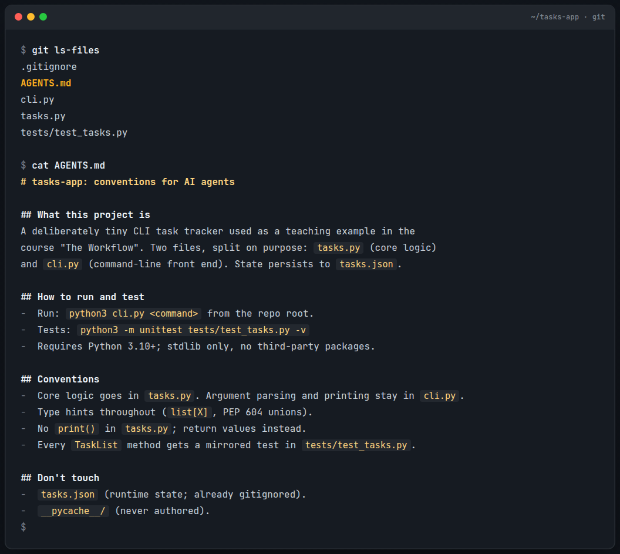
Task: Click the green maximize window button
Action: point(43,16)
